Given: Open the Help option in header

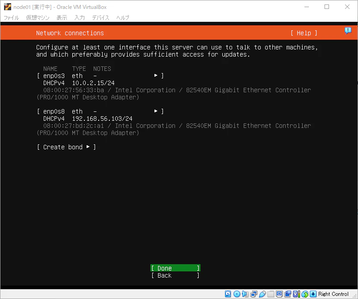Looking at the screenshot, I should pyautogui.click(x=304, y=33).
